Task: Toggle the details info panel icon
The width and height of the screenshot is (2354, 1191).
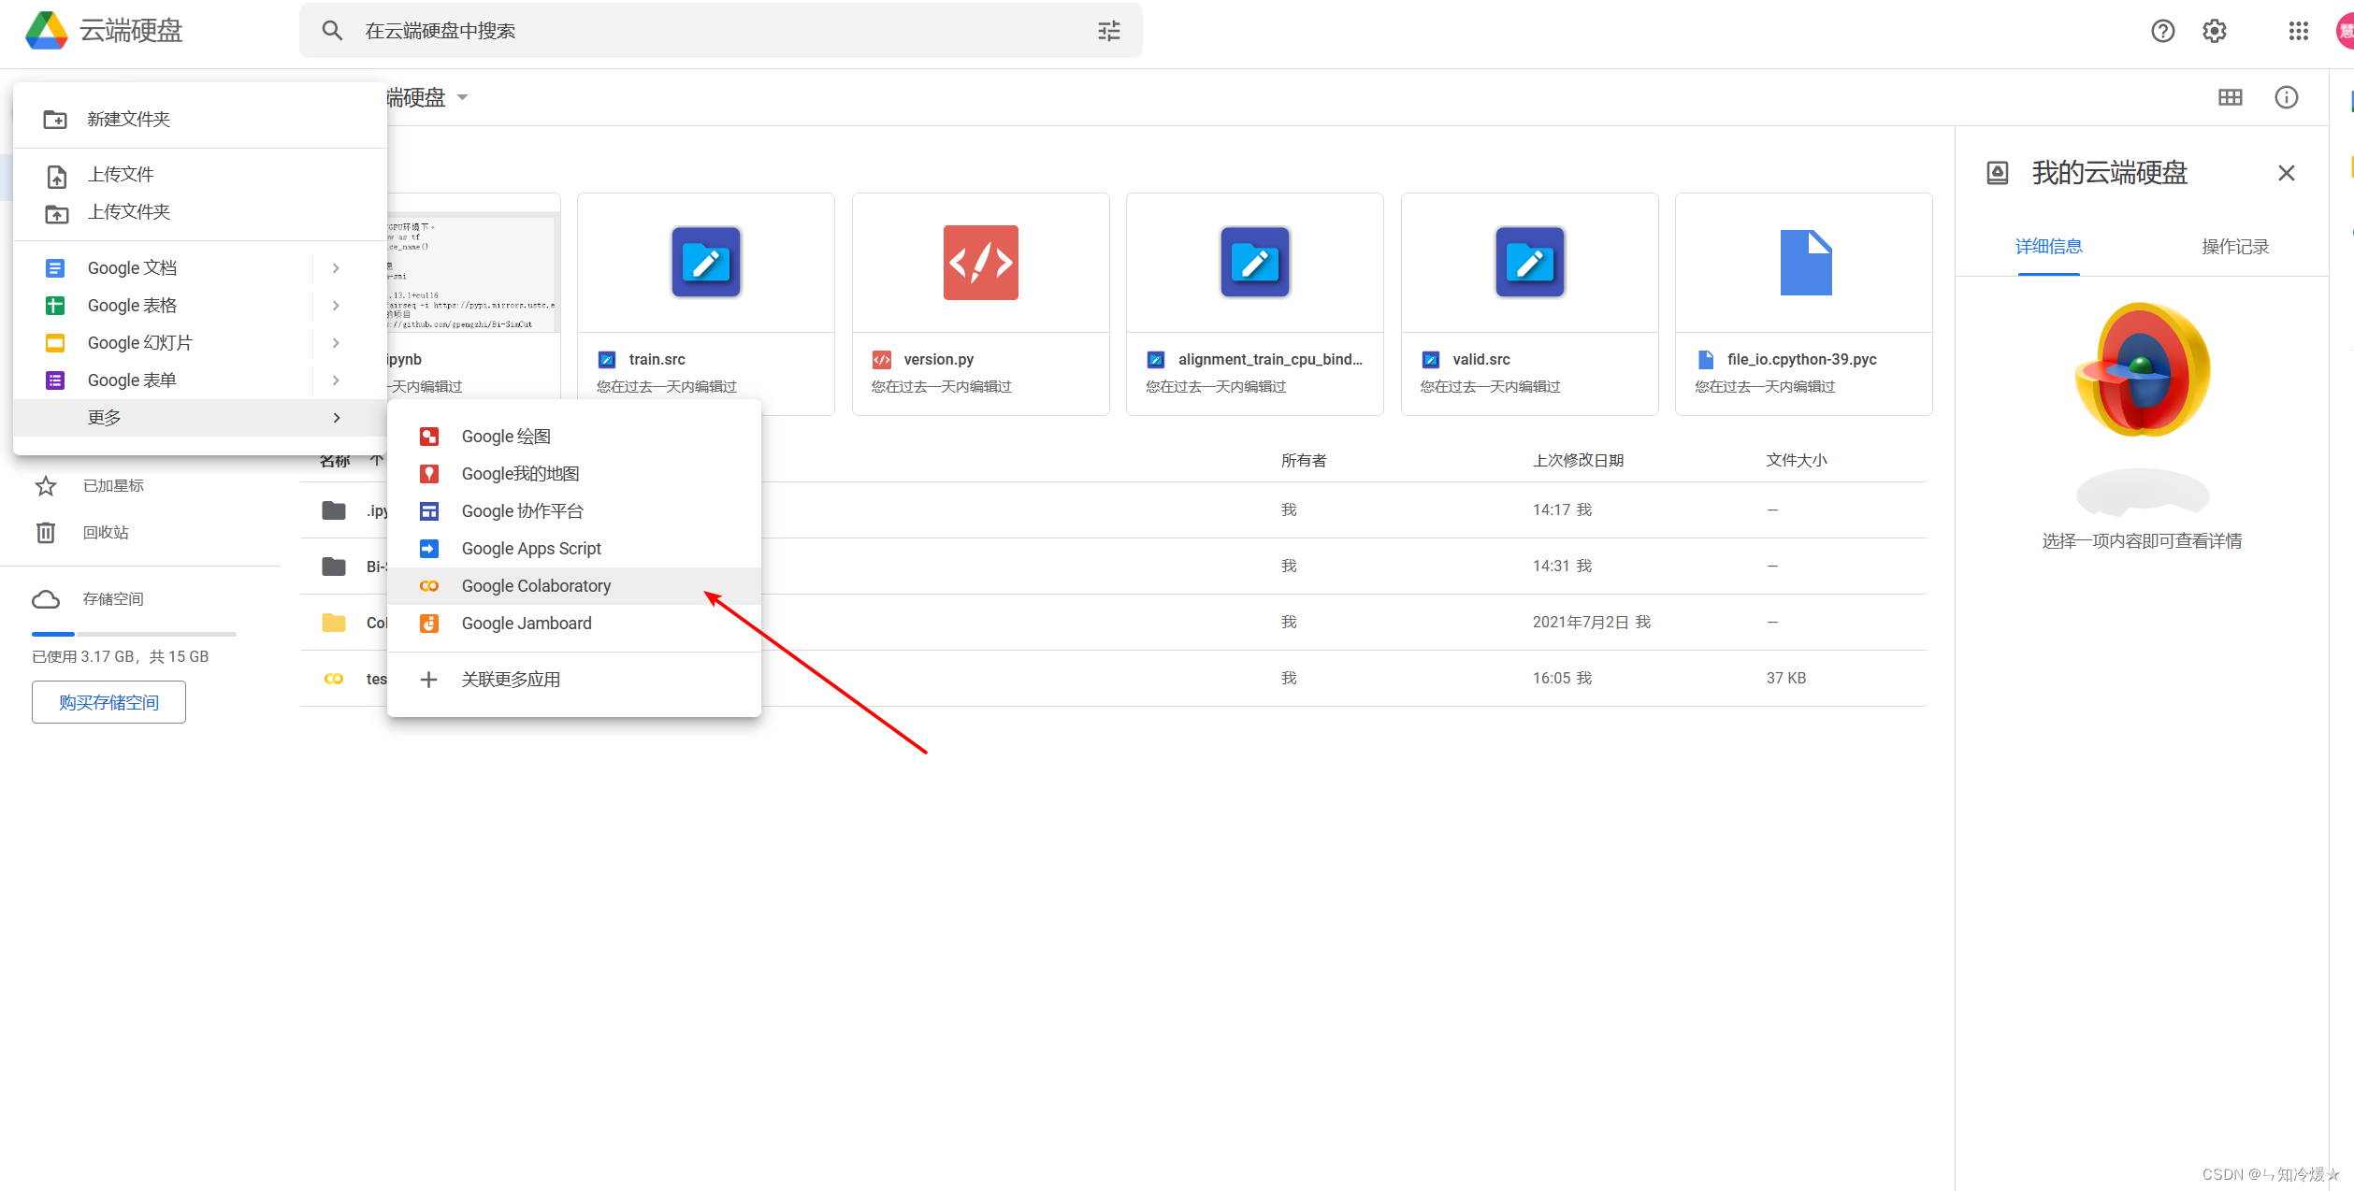Action: [2286, 97]
